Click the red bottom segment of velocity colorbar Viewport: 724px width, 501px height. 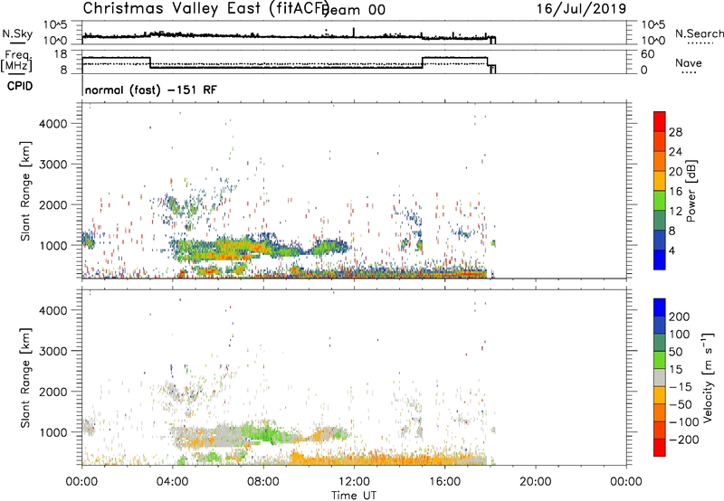pos(660,448)
